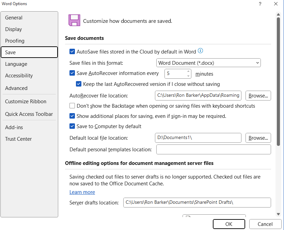Click the Help question mark button
This screenshot has width=284, height=230.
tap(260, 4)
